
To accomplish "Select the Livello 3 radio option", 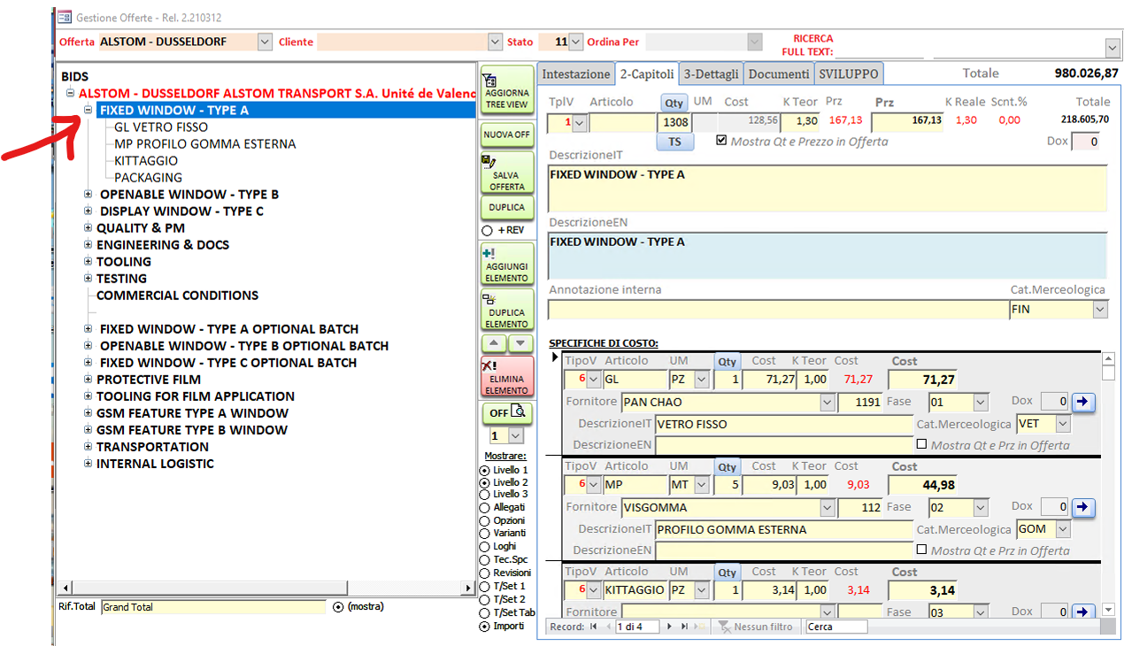I will click(485, 495).
